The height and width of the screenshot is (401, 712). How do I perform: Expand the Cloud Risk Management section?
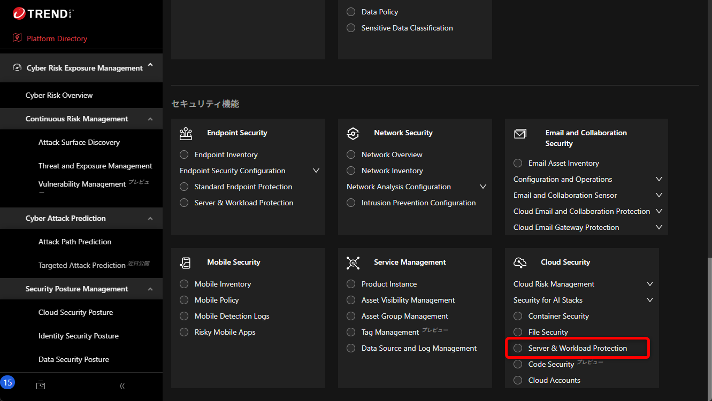coord(650,284)
